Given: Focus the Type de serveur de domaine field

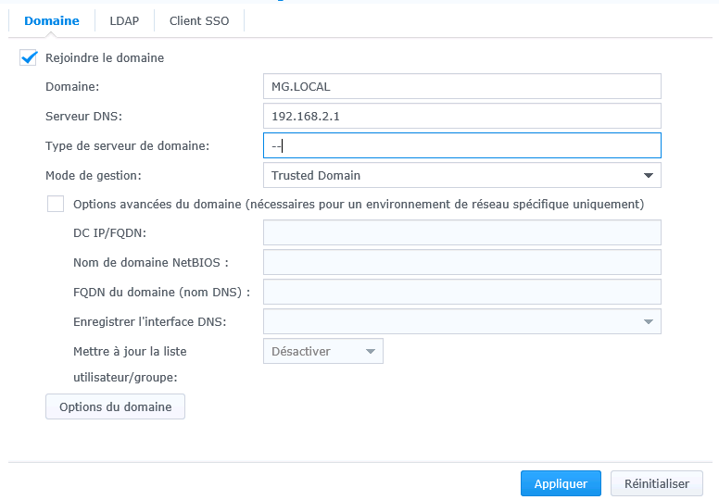Looking at the screenshot, I should click(461, 145).
